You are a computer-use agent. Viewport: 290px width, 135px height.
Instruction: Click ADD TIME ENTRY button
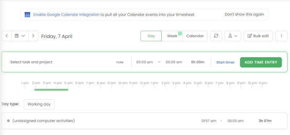261,62
